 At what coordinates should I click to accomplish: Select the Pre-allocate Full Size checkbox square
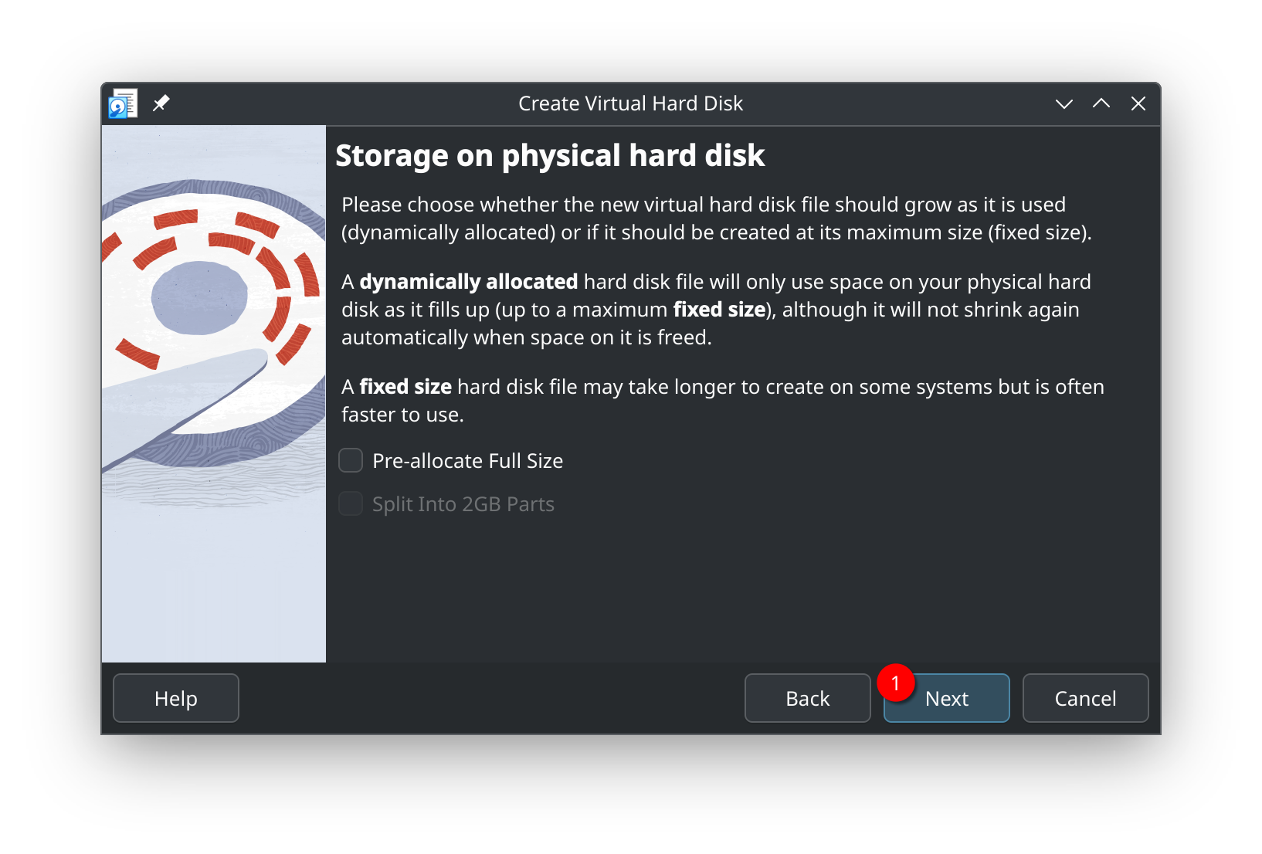click(350, 459)
